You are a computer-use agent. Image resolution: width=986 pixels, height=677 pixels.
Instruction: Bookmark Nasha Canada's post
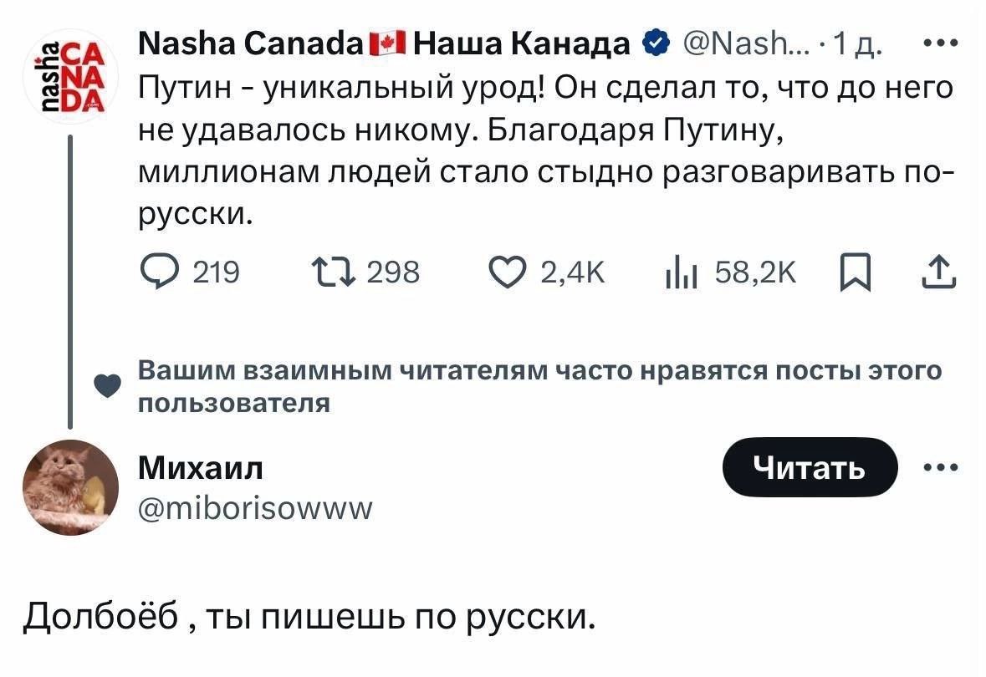click(x=856, y=272)
